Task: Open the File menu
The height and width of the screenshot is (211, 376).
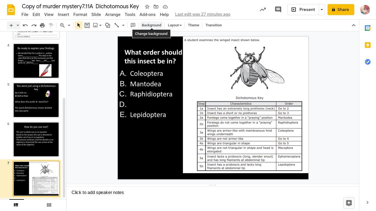Action: tap(25, 14)
